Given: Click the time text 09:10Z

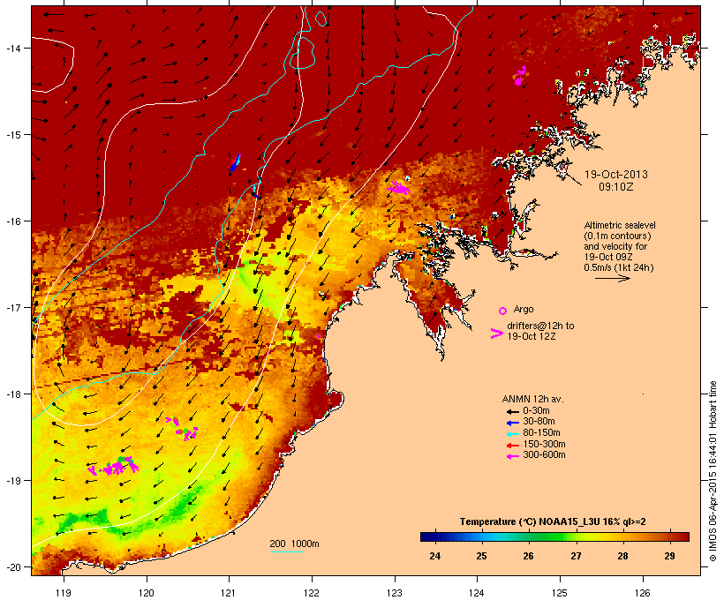Looking at the screenshot, I should pos(616,187).
